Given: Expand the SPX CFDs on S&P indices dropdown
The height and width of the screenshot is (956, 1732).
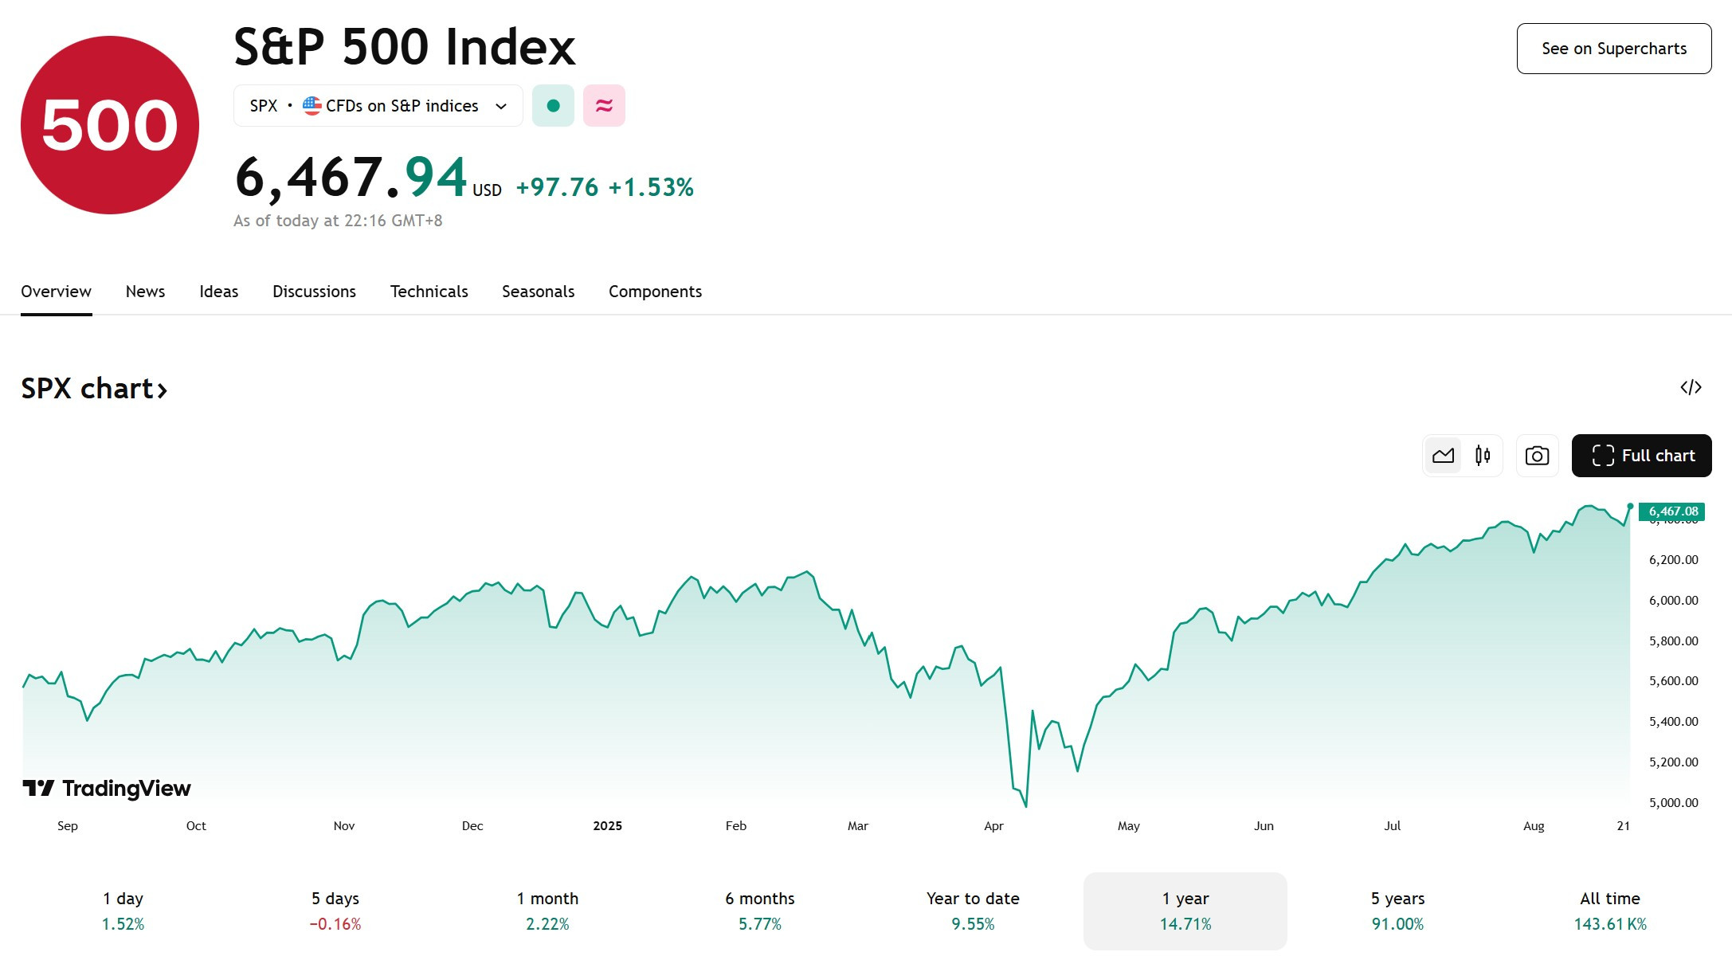Looking at the screenshot, I should click(378, 106).
